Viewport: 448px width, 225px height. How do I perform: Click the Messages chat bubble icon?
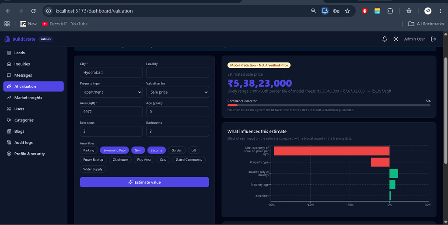[x=9, y=75]
